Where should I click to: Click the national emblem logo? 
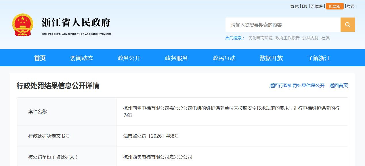tap(23, 25)
